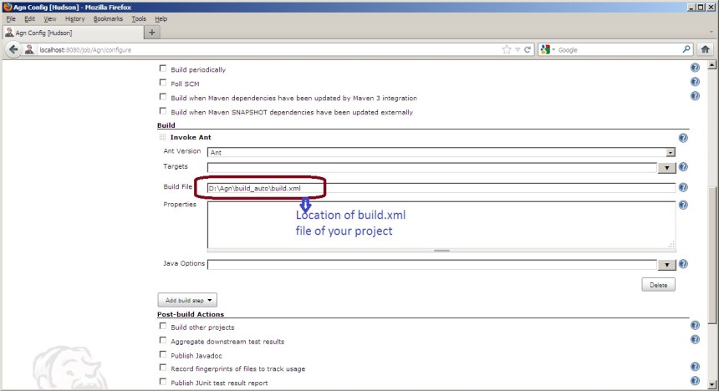Check Publish JUnit test result report
The image size is (719, 391).
[163, 381]
